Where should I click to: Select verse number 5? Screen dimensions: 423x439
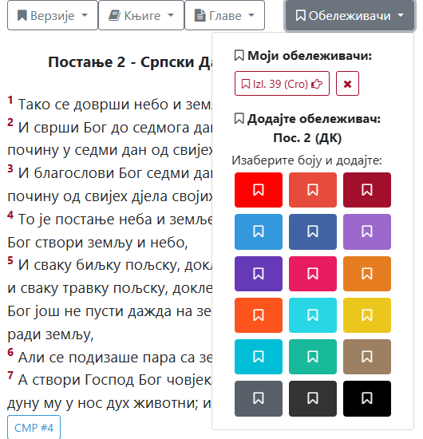coord(10,261)
